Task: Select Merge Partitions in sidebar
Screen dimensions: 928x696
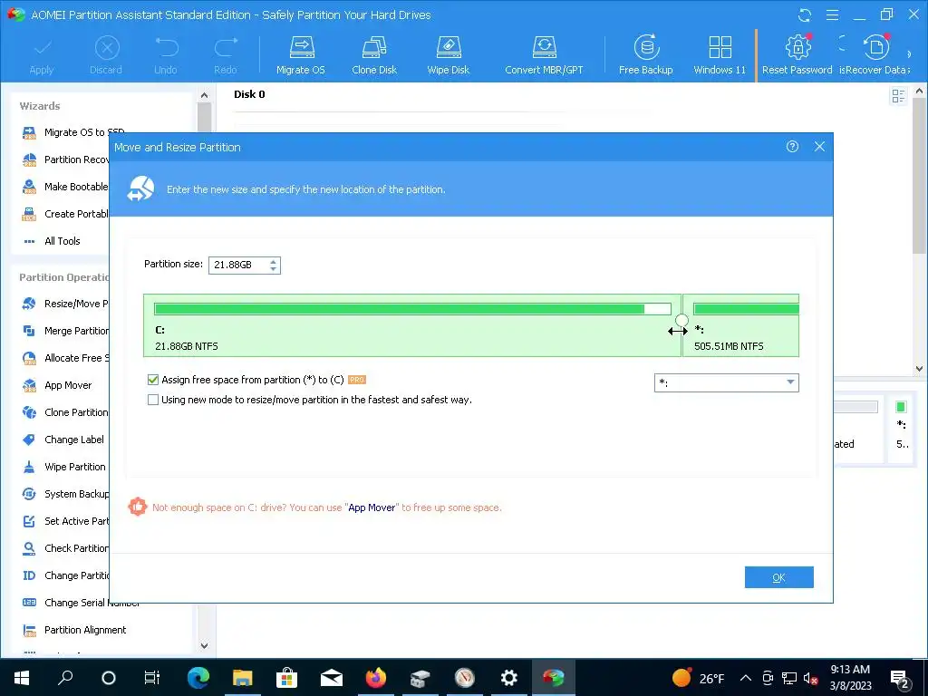Action: (65, 331)
